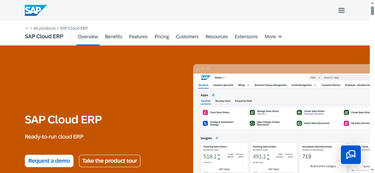
Task: Click Incoming Sales Orders EUR card
Action: point(274,158)
